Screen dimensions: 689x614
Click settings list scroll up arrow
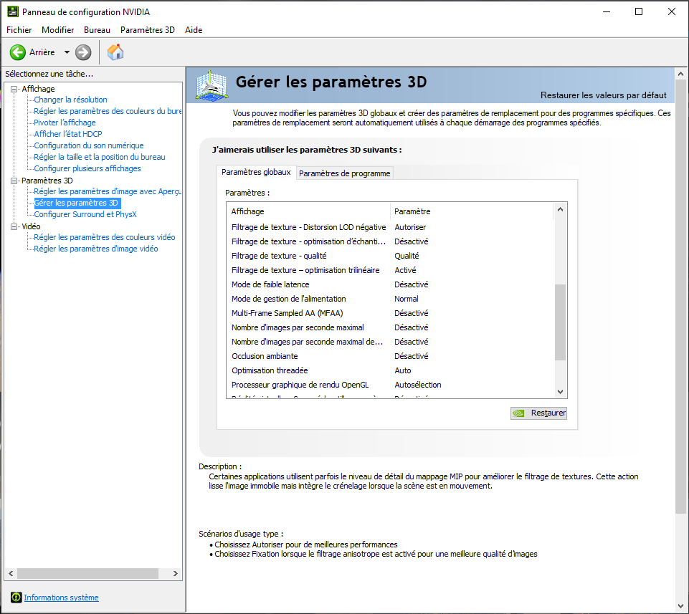(560, 209)
